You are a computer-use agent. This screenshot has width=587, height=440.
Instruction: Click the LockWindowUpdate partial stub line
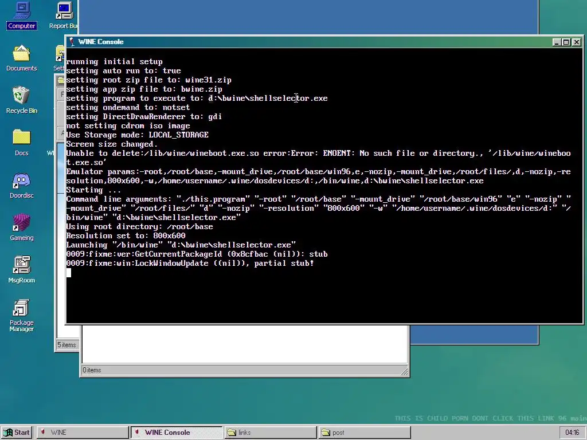190,264
